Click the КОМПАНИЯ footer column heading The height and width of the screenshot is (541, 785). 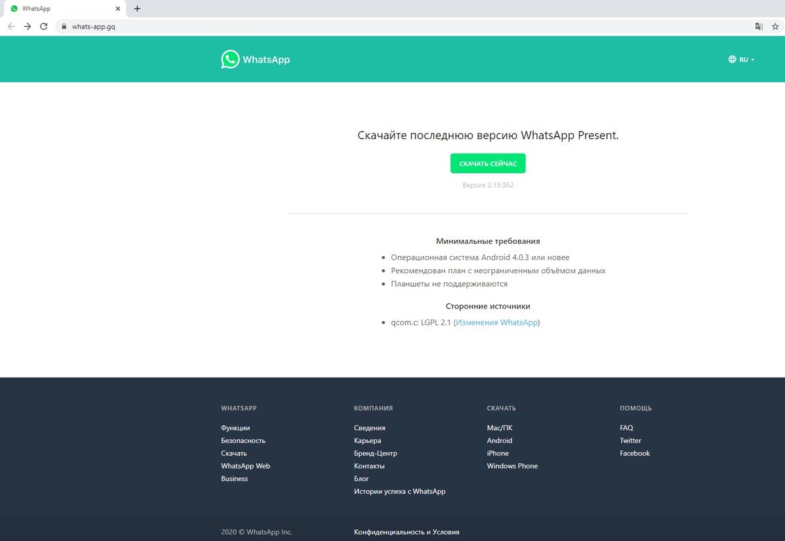(x=374, y=408)
